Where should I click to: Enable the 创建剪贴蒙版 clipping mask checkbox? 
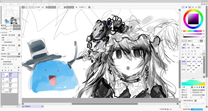click(x=2, y=62)
